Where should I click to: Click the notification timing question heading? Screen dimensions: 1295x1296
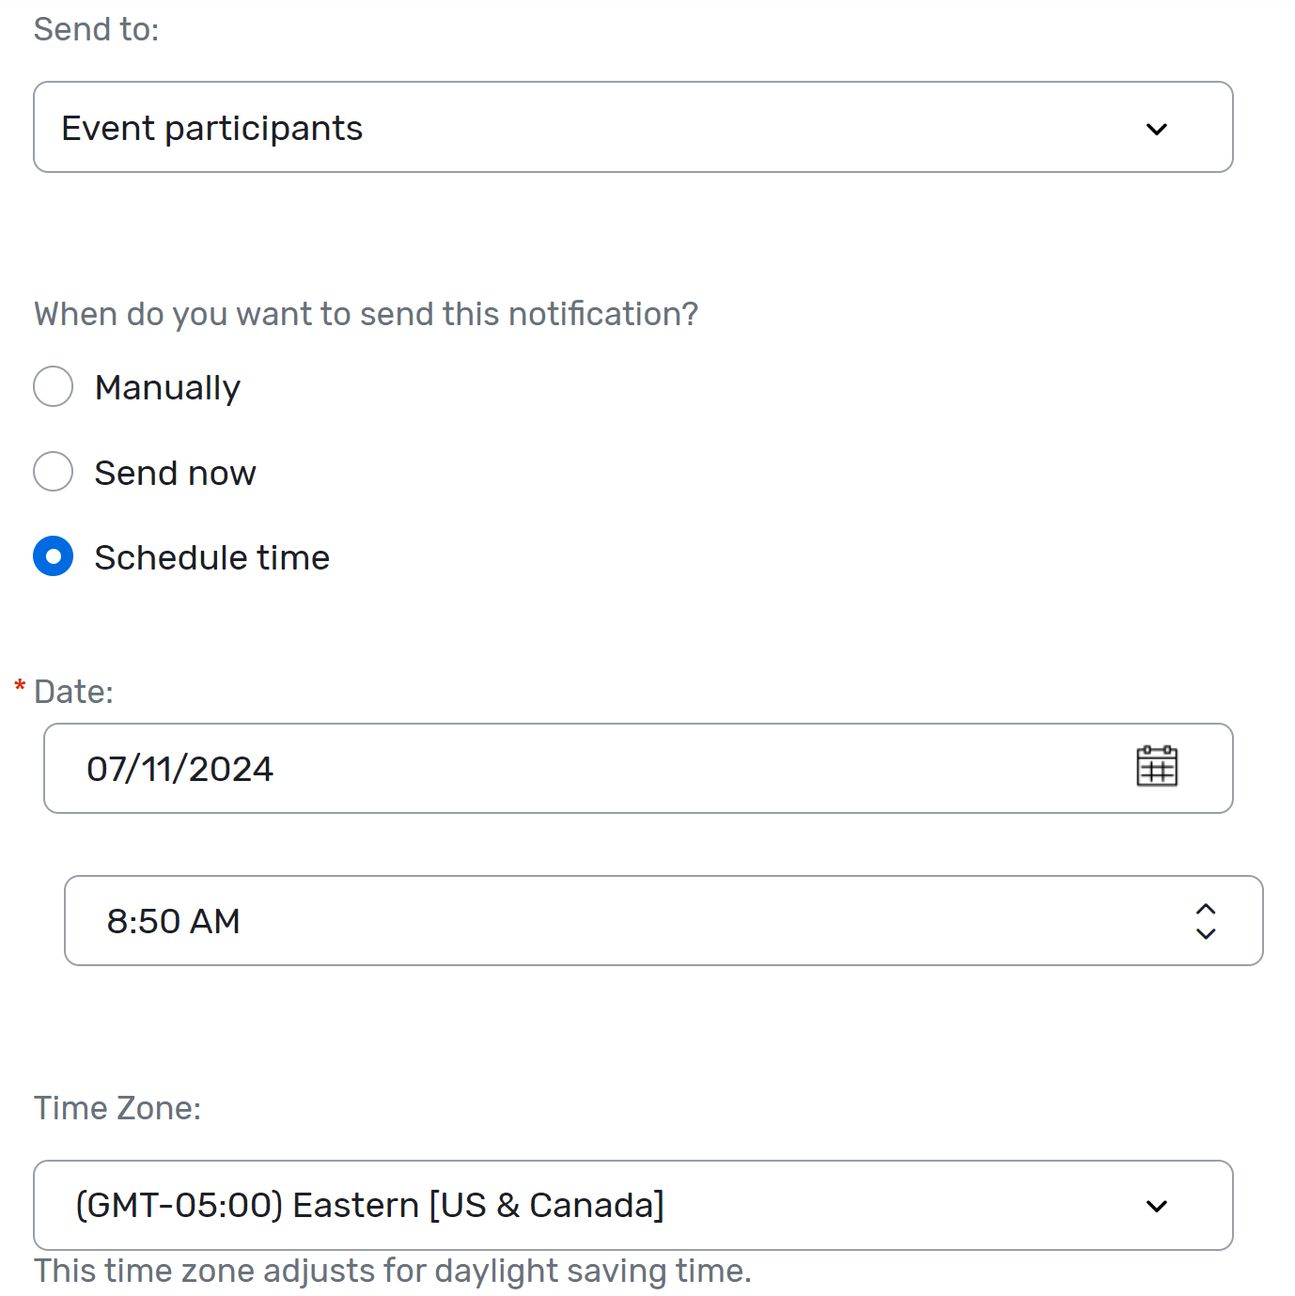(x=367, y=314)
